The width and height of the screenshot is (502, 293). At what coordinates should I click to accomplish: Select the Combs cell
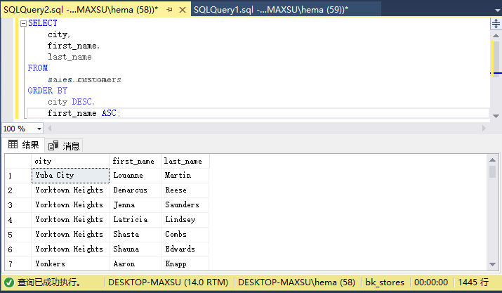tap(185, 235)
